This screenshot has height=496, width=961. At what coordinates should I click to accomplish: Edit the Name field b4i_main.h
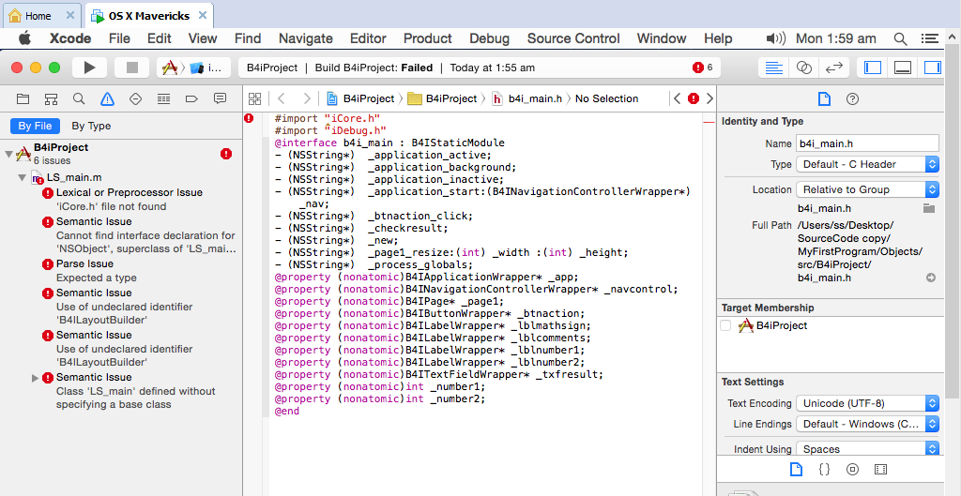(x=867, y=143)
